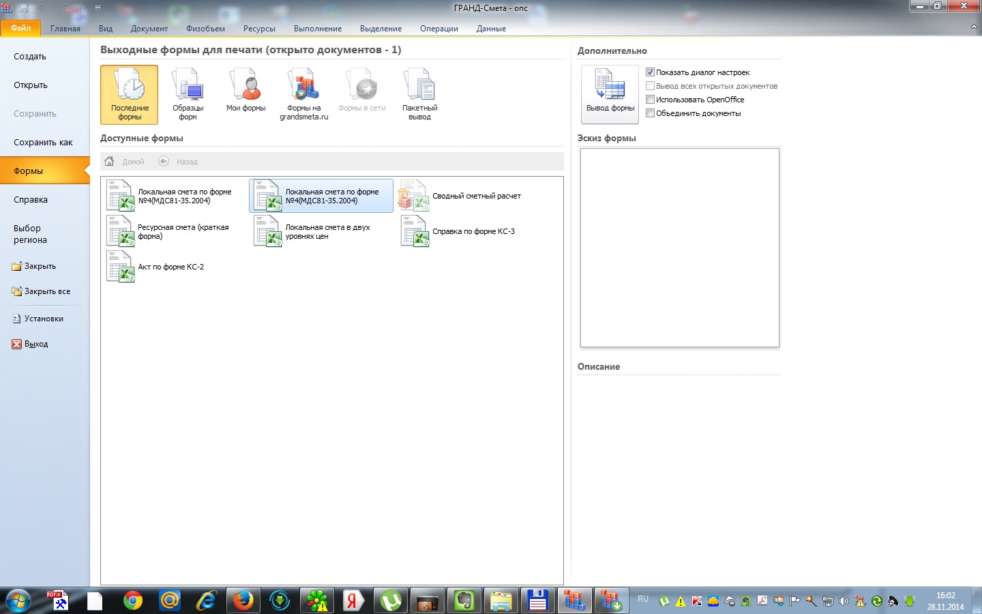Screen dimensions: 982x614
Task: Select Справка по форме КС-3
Action: pos(458,232)
